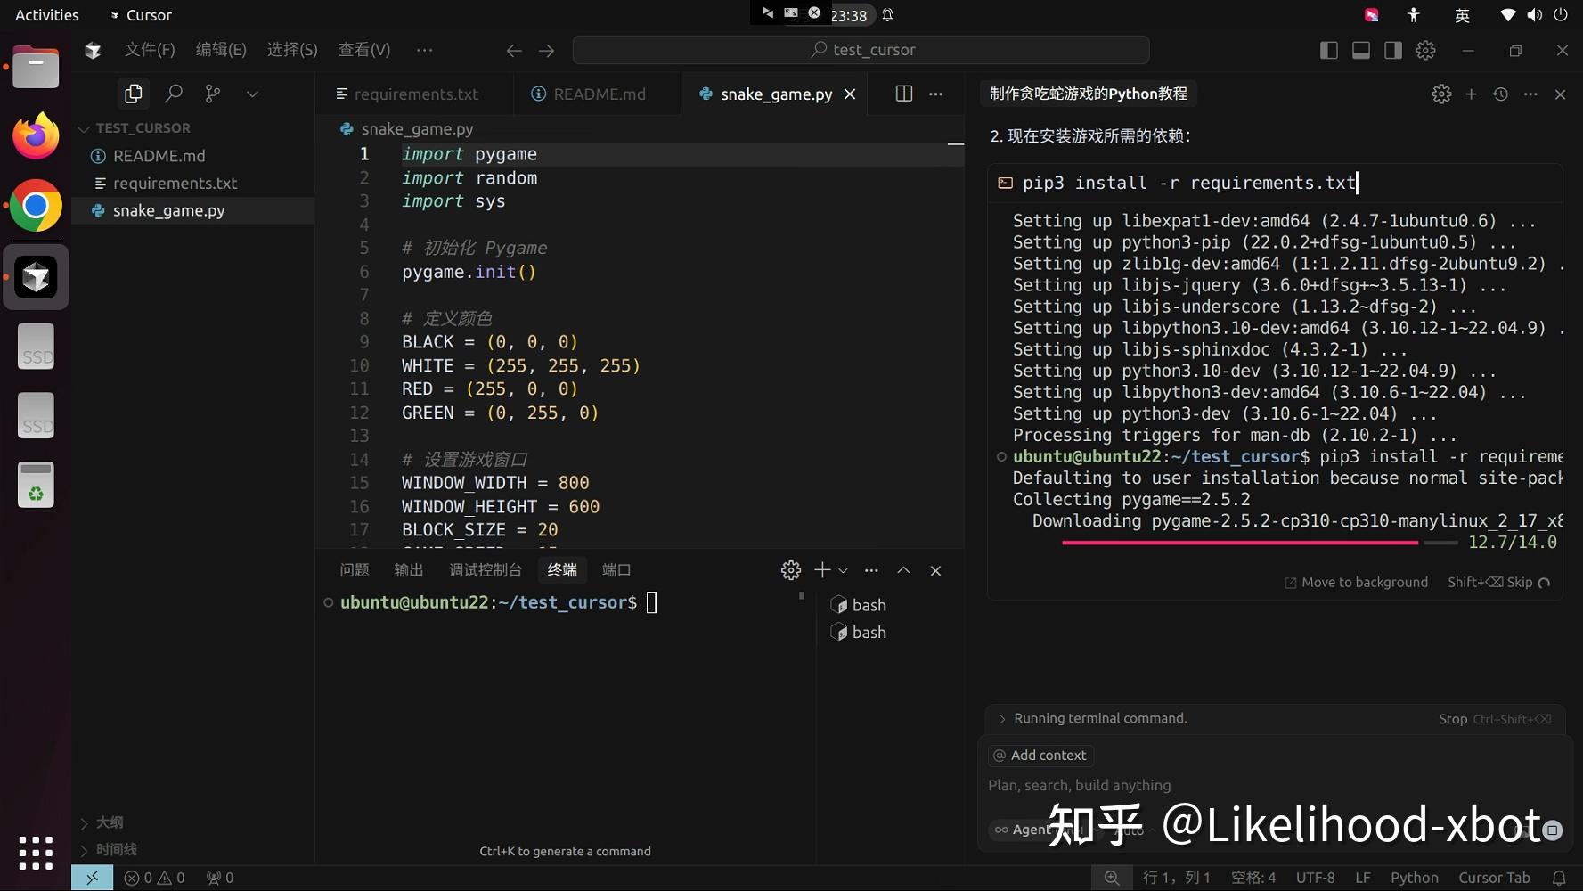Screen dimensions: 1583x891
Task: Split the editor to the right
Action: point(903,94)
